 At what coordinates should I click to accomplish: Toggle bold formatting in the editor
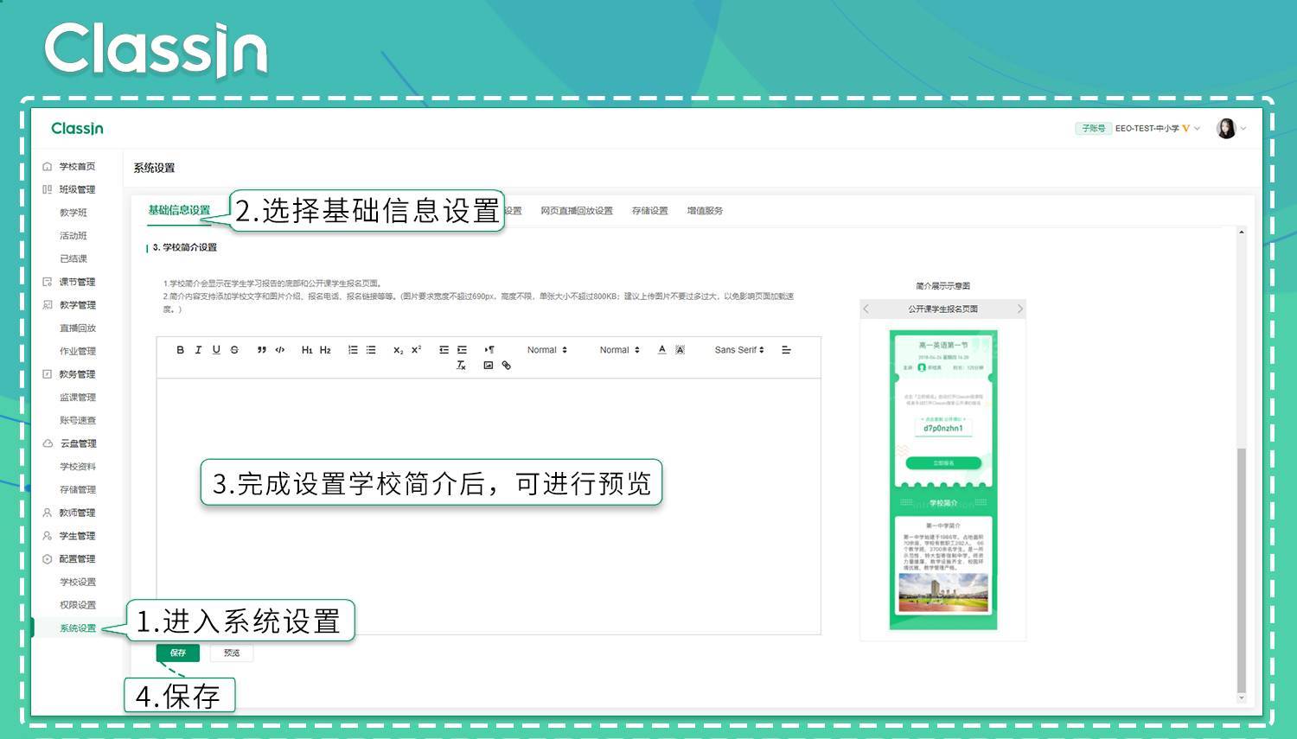point(180,350)
